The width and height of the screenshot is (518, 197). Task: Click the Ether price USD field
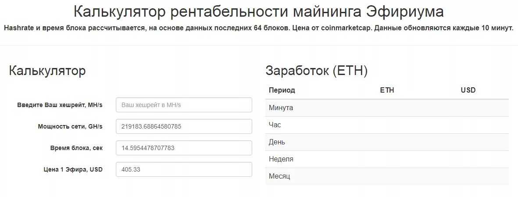point(184,169)
